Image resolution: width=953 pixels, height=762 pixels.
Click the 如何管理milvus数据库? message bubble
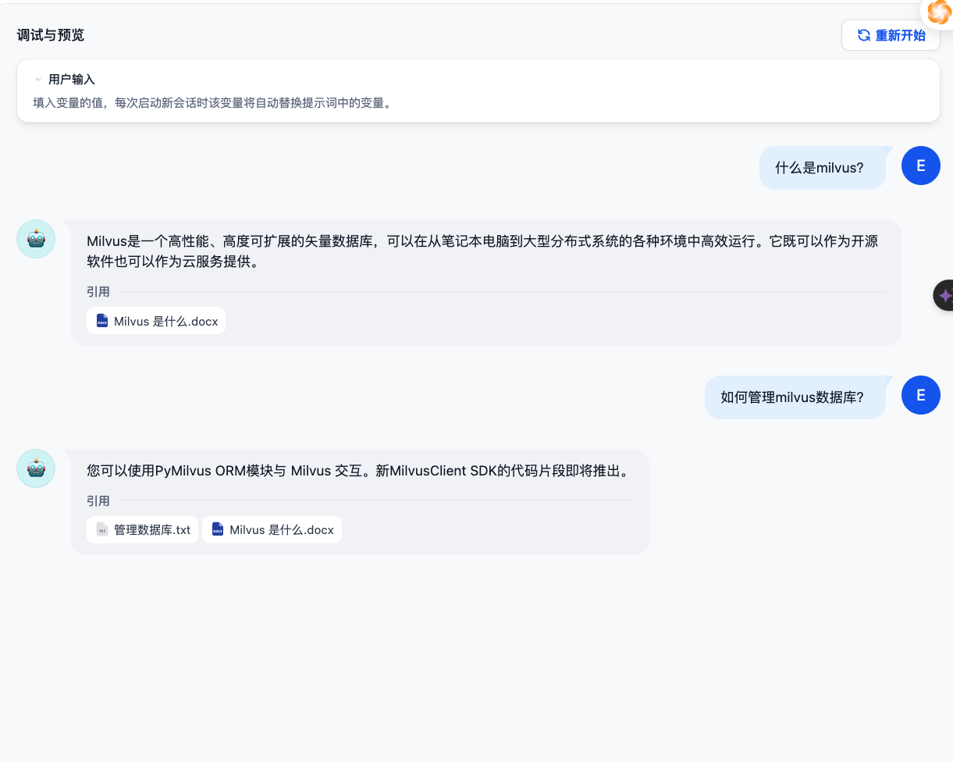pos(795,397)
